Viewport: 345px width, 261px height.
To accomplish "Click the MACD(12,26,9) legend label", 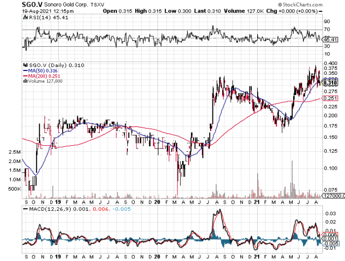I will [x=50, y=209].
